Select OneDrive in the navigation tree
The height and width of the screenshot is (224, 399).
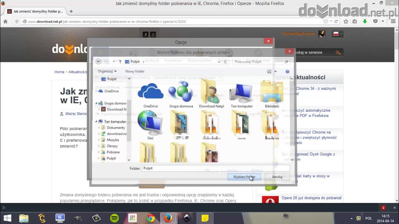pyautogui.click(x=112, y=91)
